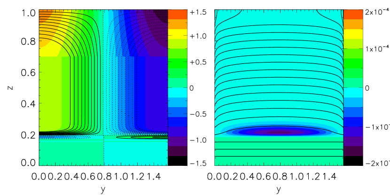Pick the red-orange swatch atop right colorbar
This screenshot has width=390, height=195.
353,15
